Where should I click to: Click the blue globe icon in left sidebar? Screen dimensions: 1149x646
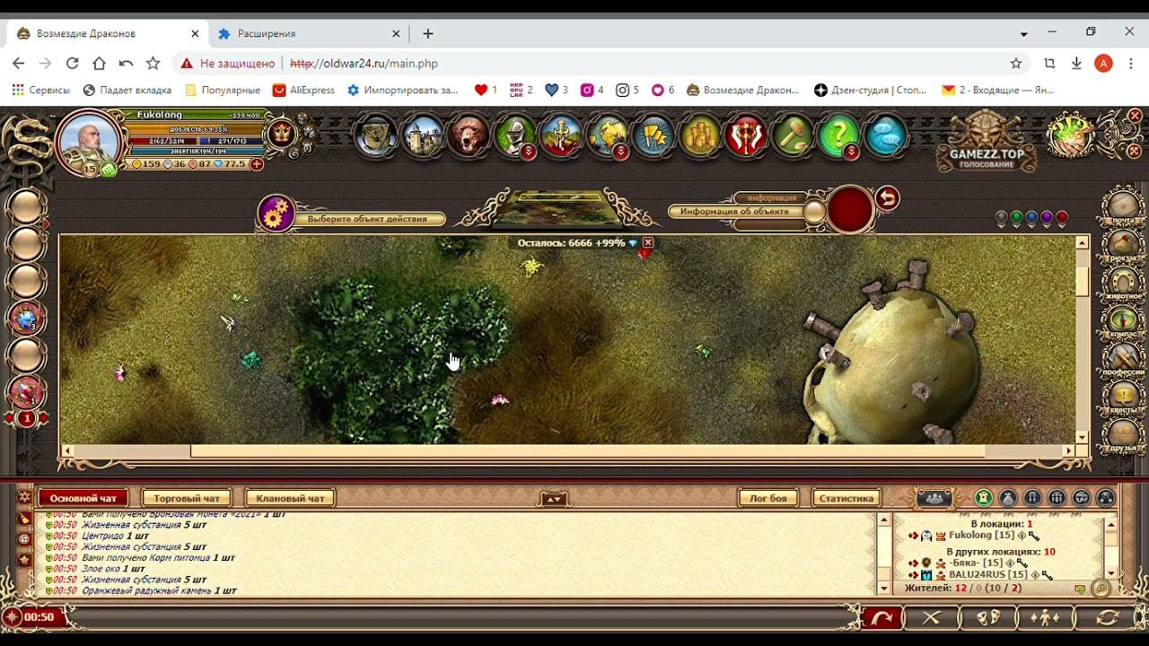point(26,319)
